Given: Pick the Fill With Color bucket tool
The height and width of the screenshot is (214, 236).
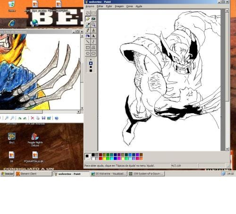Looking at the screenshot, I should click(x=93, y=19).
